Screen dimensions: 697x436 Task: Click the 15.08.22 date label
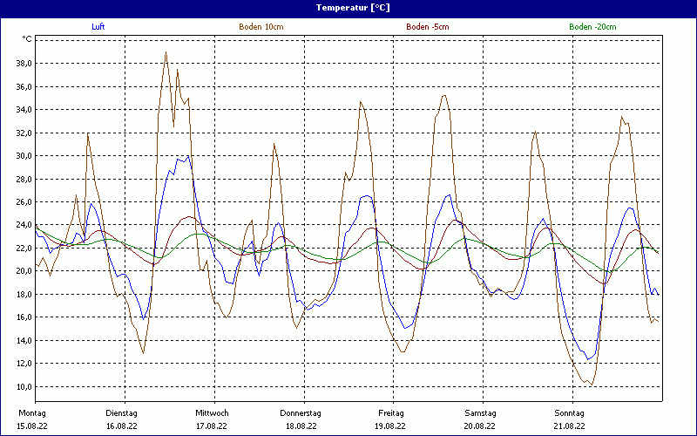33,426
